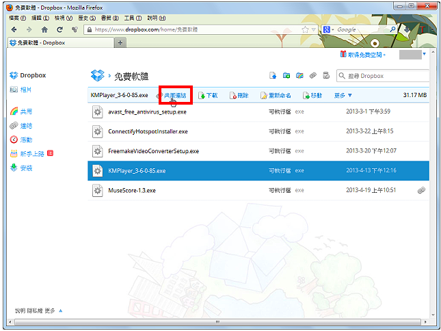Open the address bar history dropdown arrow

314,29
